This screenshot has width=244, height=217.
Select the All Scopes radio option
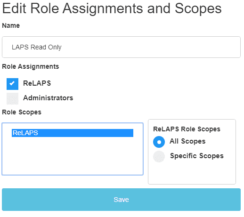pyautogui.click(x=159, y=142)
